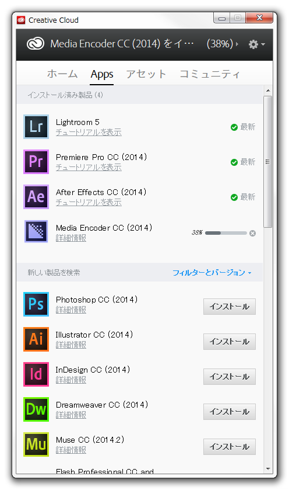Click the Illustrator CC (2014) product name
The height and width of the screenshot is (490, 289).
[x=94, y=335]
